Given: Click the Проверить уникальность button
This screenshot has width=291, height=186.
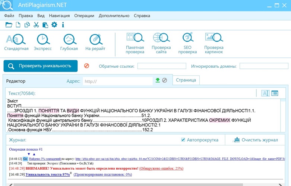Looking at the screenshot, I should point(41,66).
